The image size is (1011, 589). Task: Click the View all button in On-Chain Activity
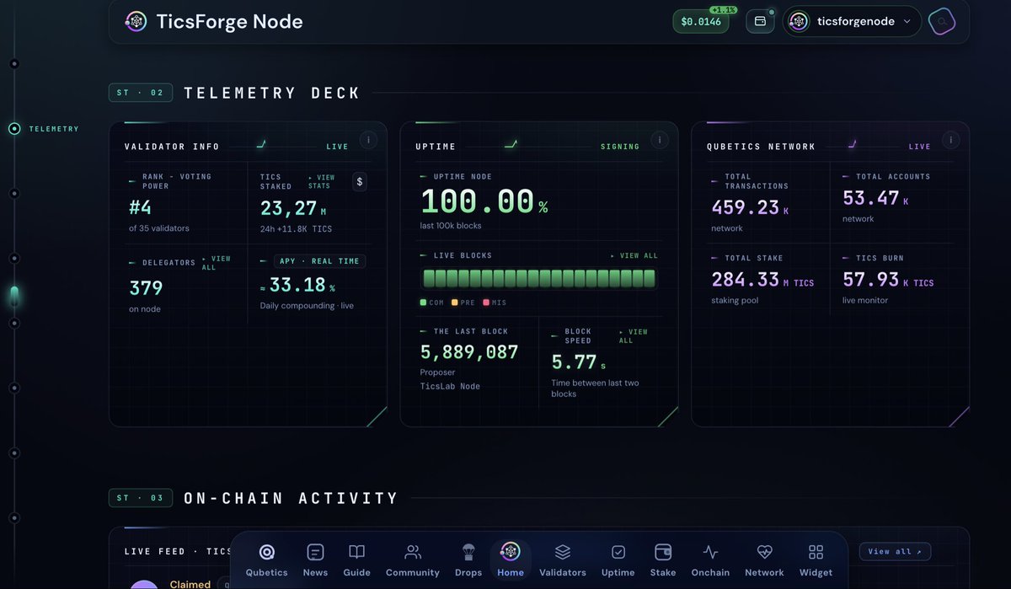(895, 551)
